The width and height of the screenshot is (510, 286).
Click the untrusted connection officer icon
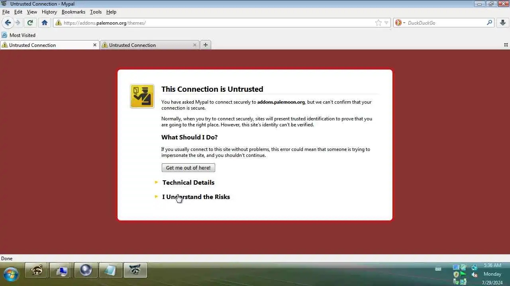(x=142, y=96)
